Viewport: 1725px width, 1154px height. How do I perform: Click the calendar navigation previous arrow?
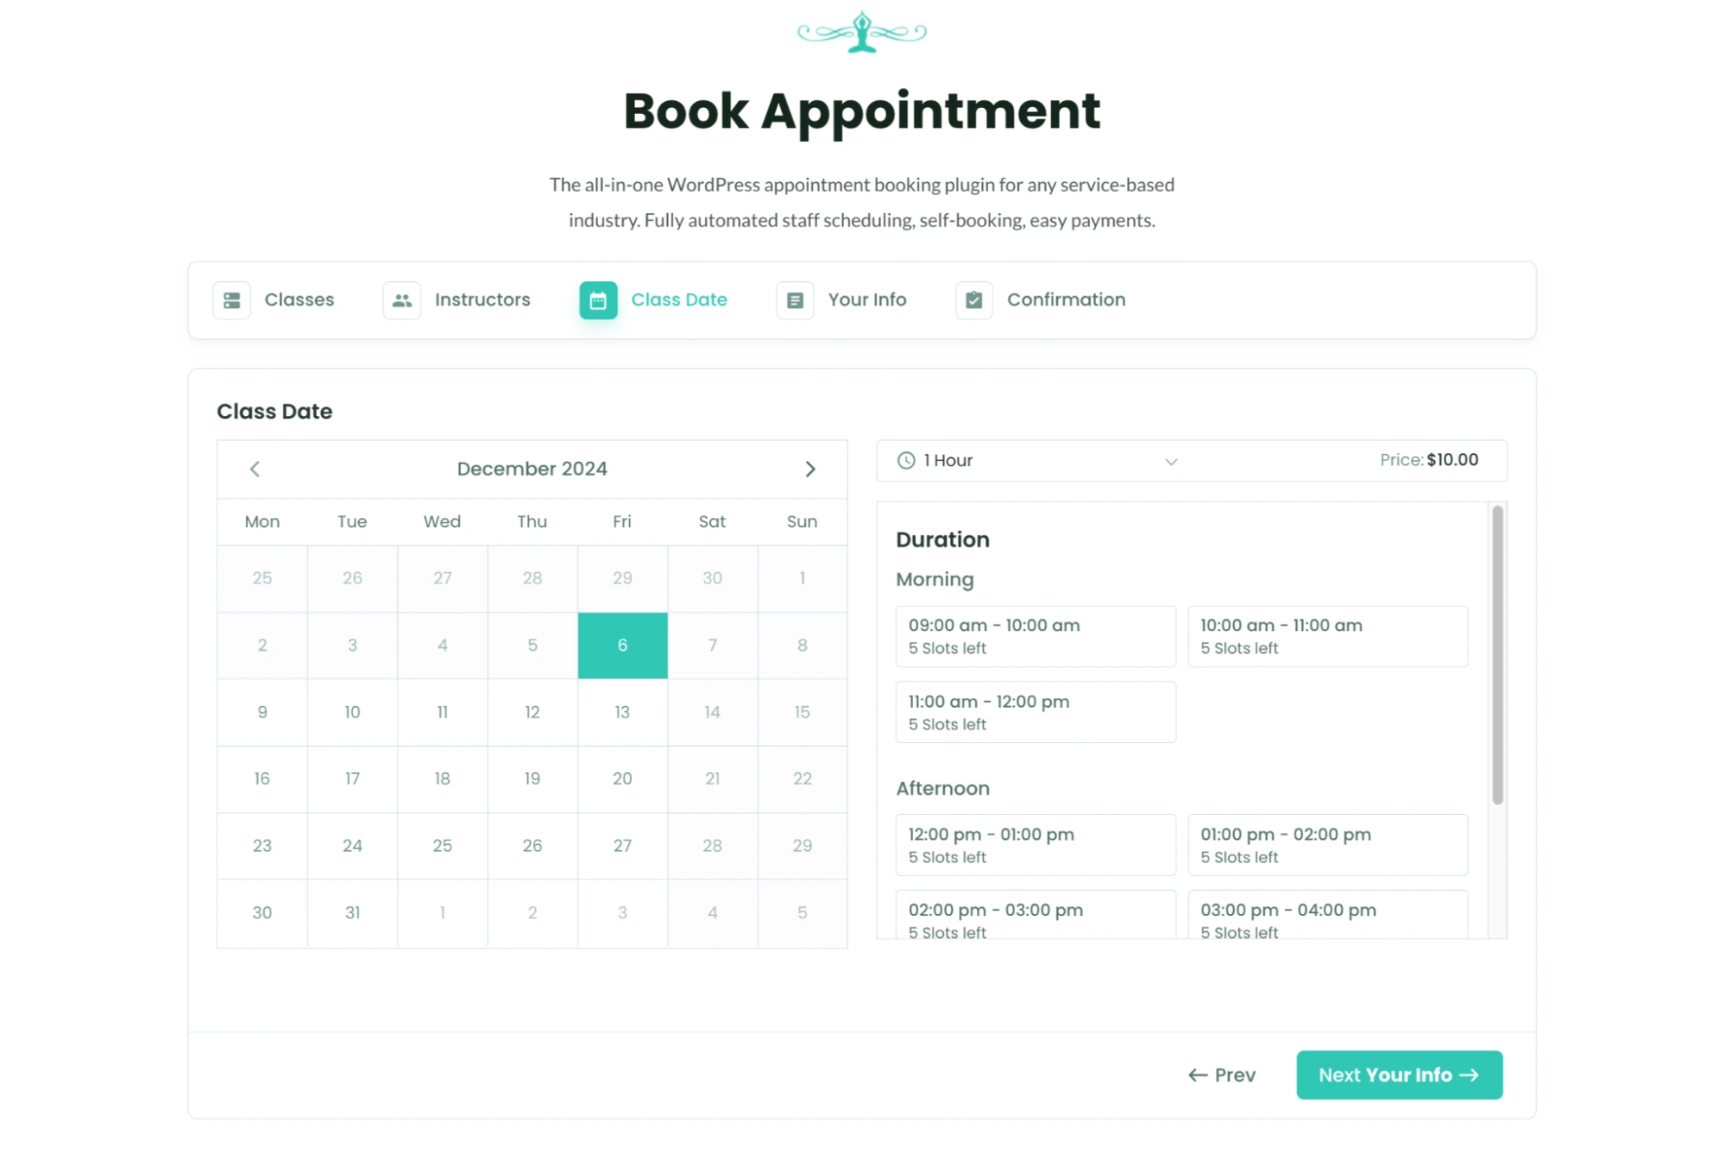255,468
